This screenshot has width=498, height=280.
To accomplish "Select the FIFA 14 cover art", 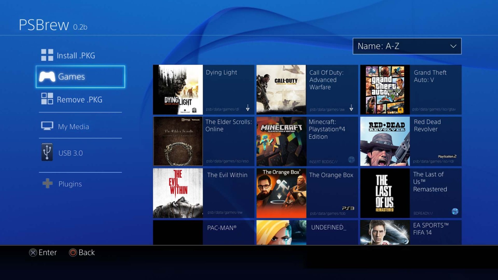I will pos(385,232).
